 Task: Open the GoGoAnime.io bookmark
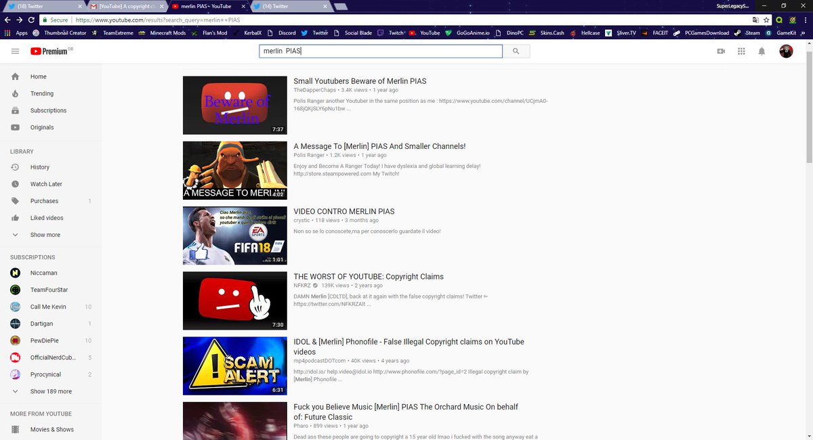pos(468,32)
